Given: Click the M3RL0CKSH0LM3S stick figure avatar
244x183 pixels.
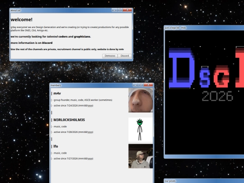Looking at the screenshot, I should pyautogui.click(x=141, y=130).
